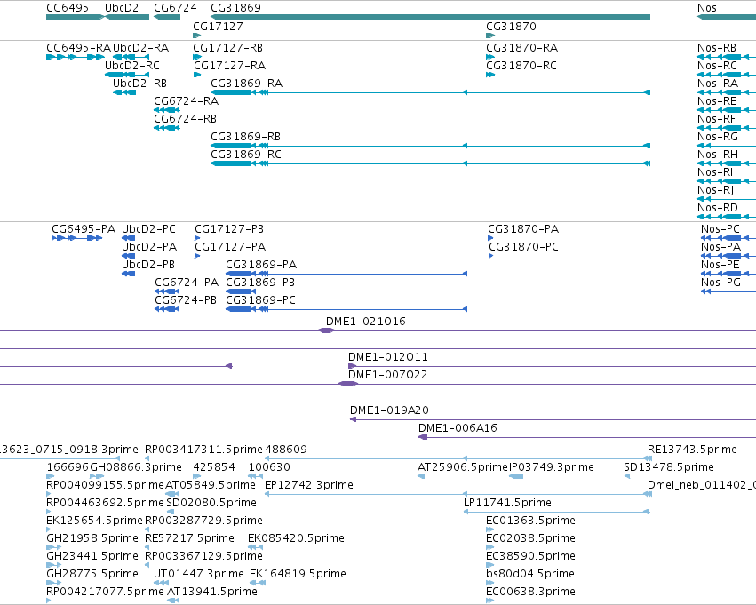The height and width of the screenshot is (605, 756).
Task: Click the RE13743.5prime EST label
Action: pos(692,450)
